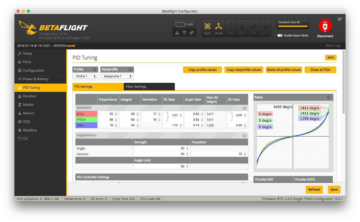Click the Save button
This screenshot has height=222, width=360.
point(334,190)
